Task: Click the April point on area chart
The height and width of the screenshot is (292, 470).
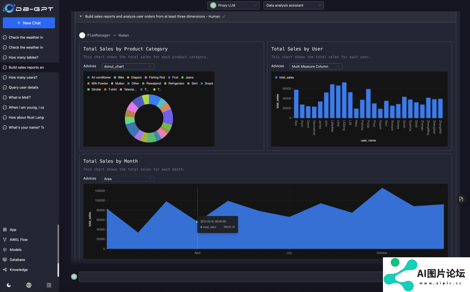Action: click(x=197, y=222)
